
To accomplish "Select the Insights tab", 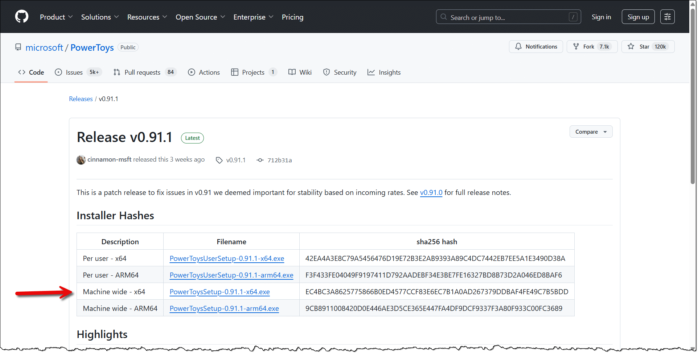I will pyautogui.click(x=384, y=72).
